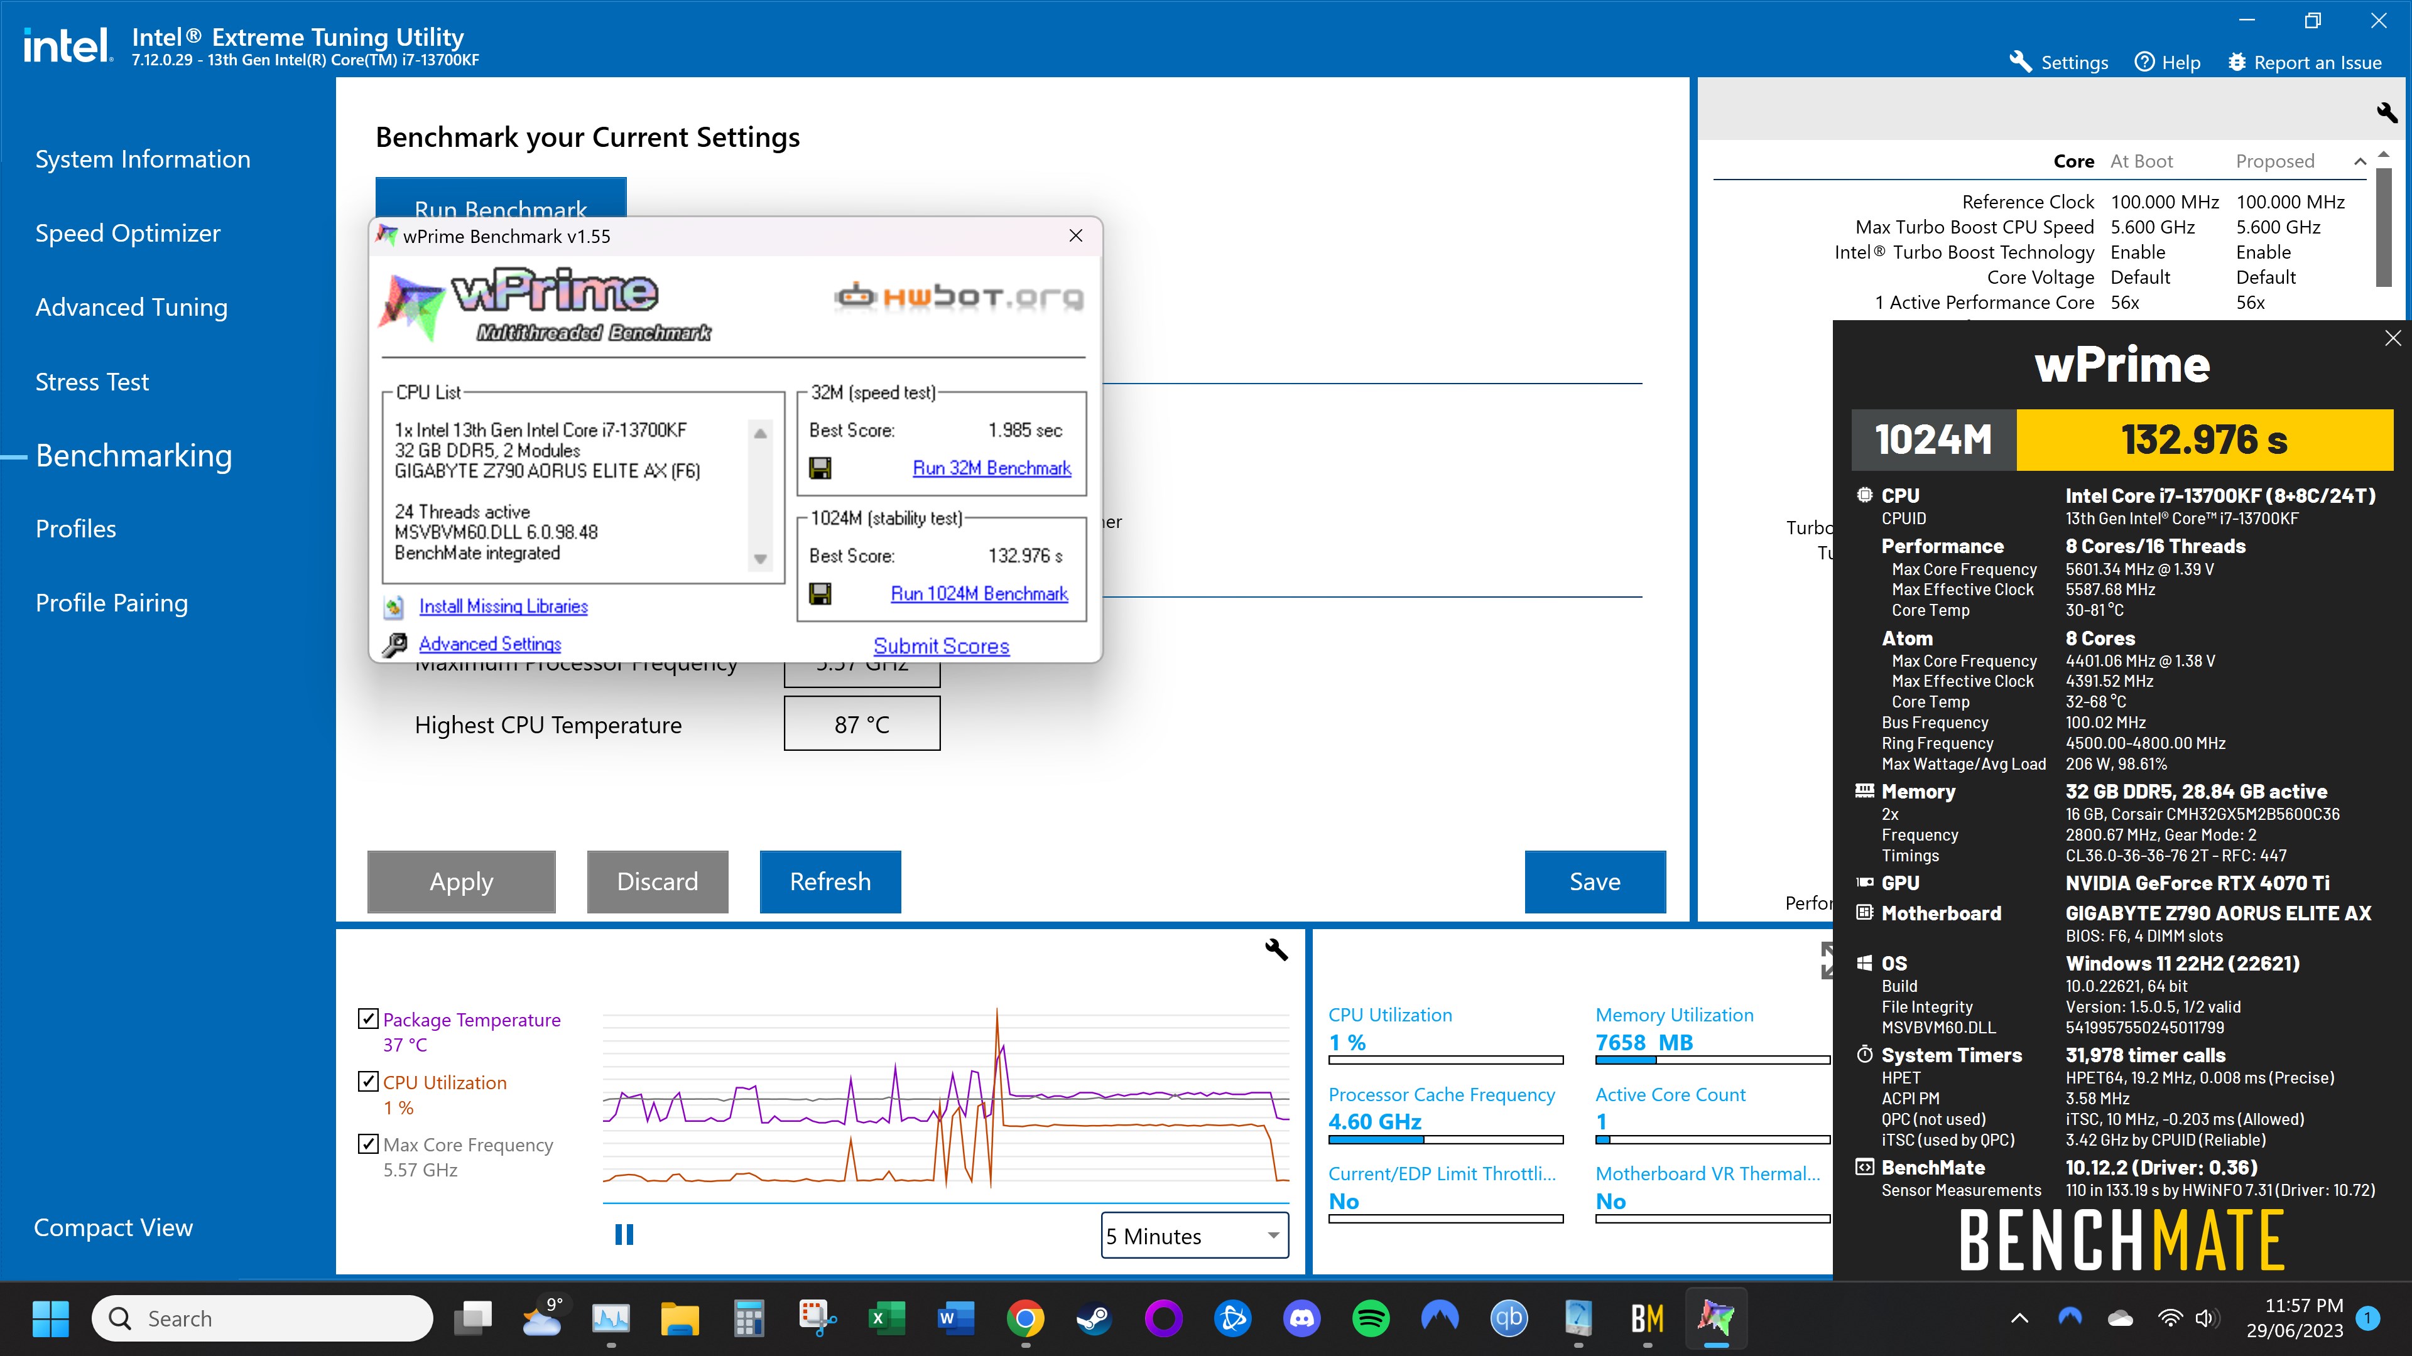2412x1356 pixels.
Task: Click the Refresh button
Action: (830, 881)
